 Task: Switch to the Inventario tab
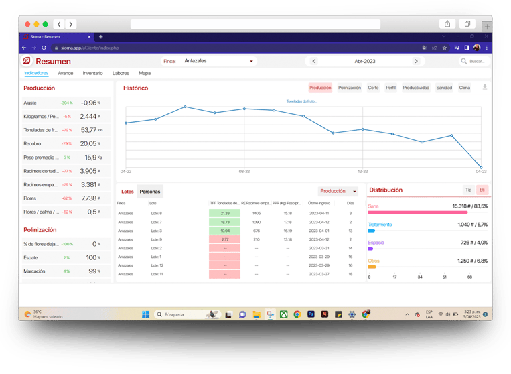(92, 73)
